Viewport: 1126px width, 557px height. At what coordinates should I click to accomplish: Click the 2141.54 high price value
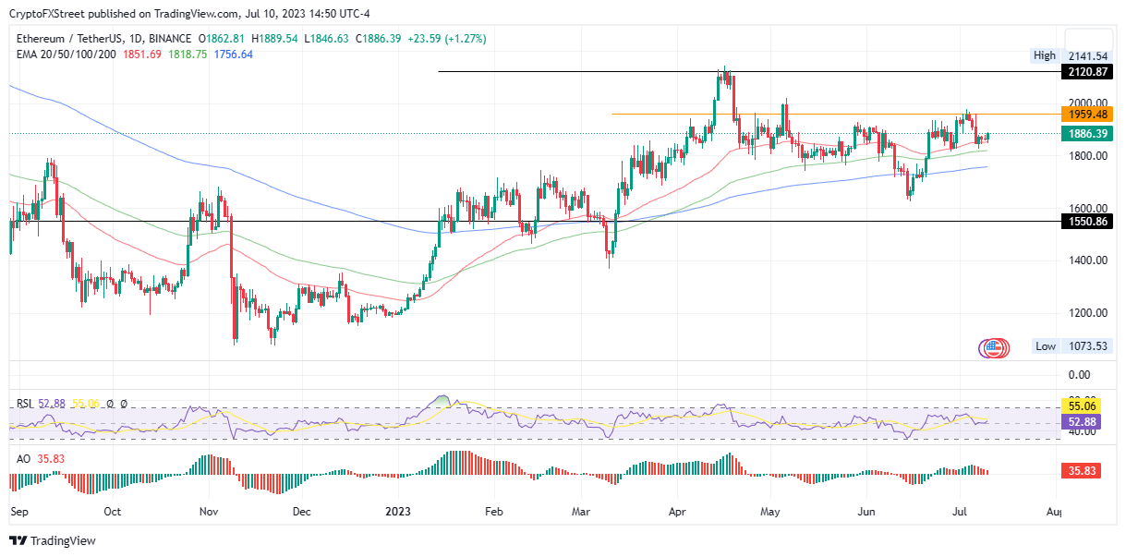tap(1087, 55)
